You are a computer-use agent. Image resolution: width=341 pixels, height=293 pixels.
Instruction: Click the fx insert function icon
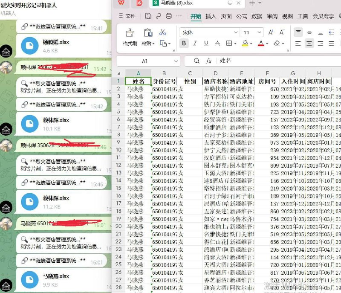(209, 61)
